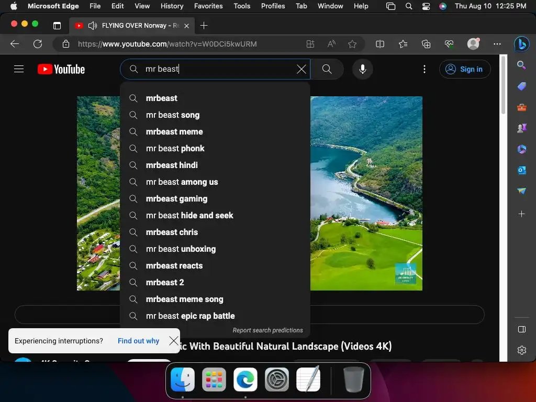Open Launchpad in the Dock
The height and width of the screenshot is (402, 536).
tap(214, 379)
